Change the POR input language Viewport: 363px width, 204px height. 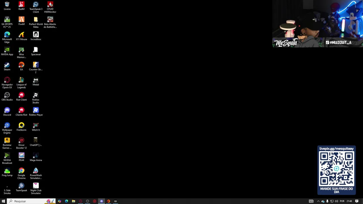click(342, 201)
